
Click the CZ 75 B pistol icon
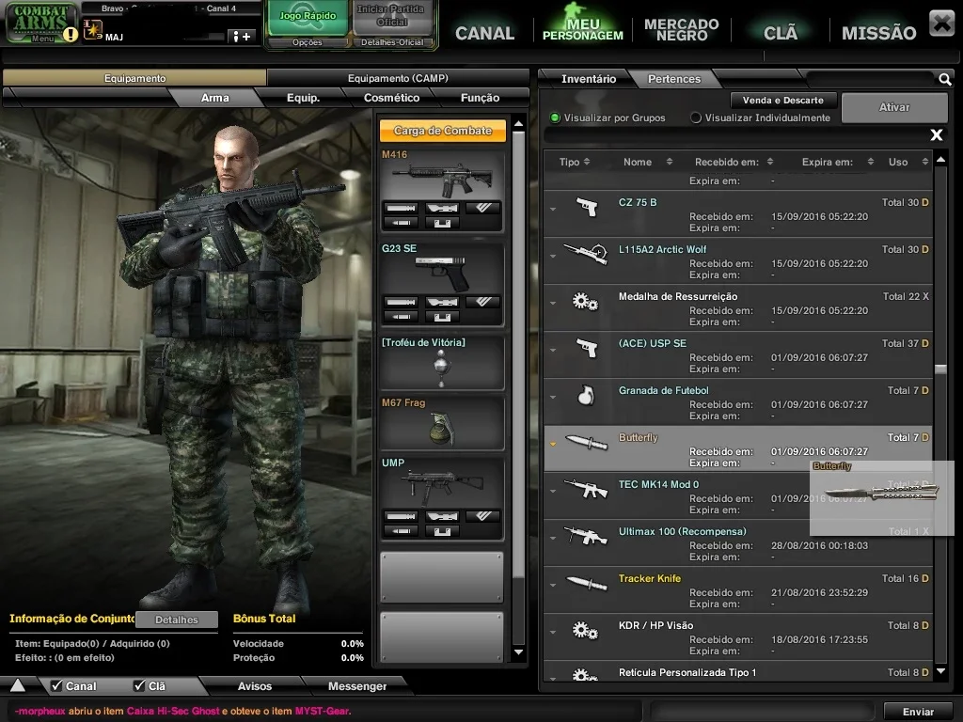(x=587, y=208)
